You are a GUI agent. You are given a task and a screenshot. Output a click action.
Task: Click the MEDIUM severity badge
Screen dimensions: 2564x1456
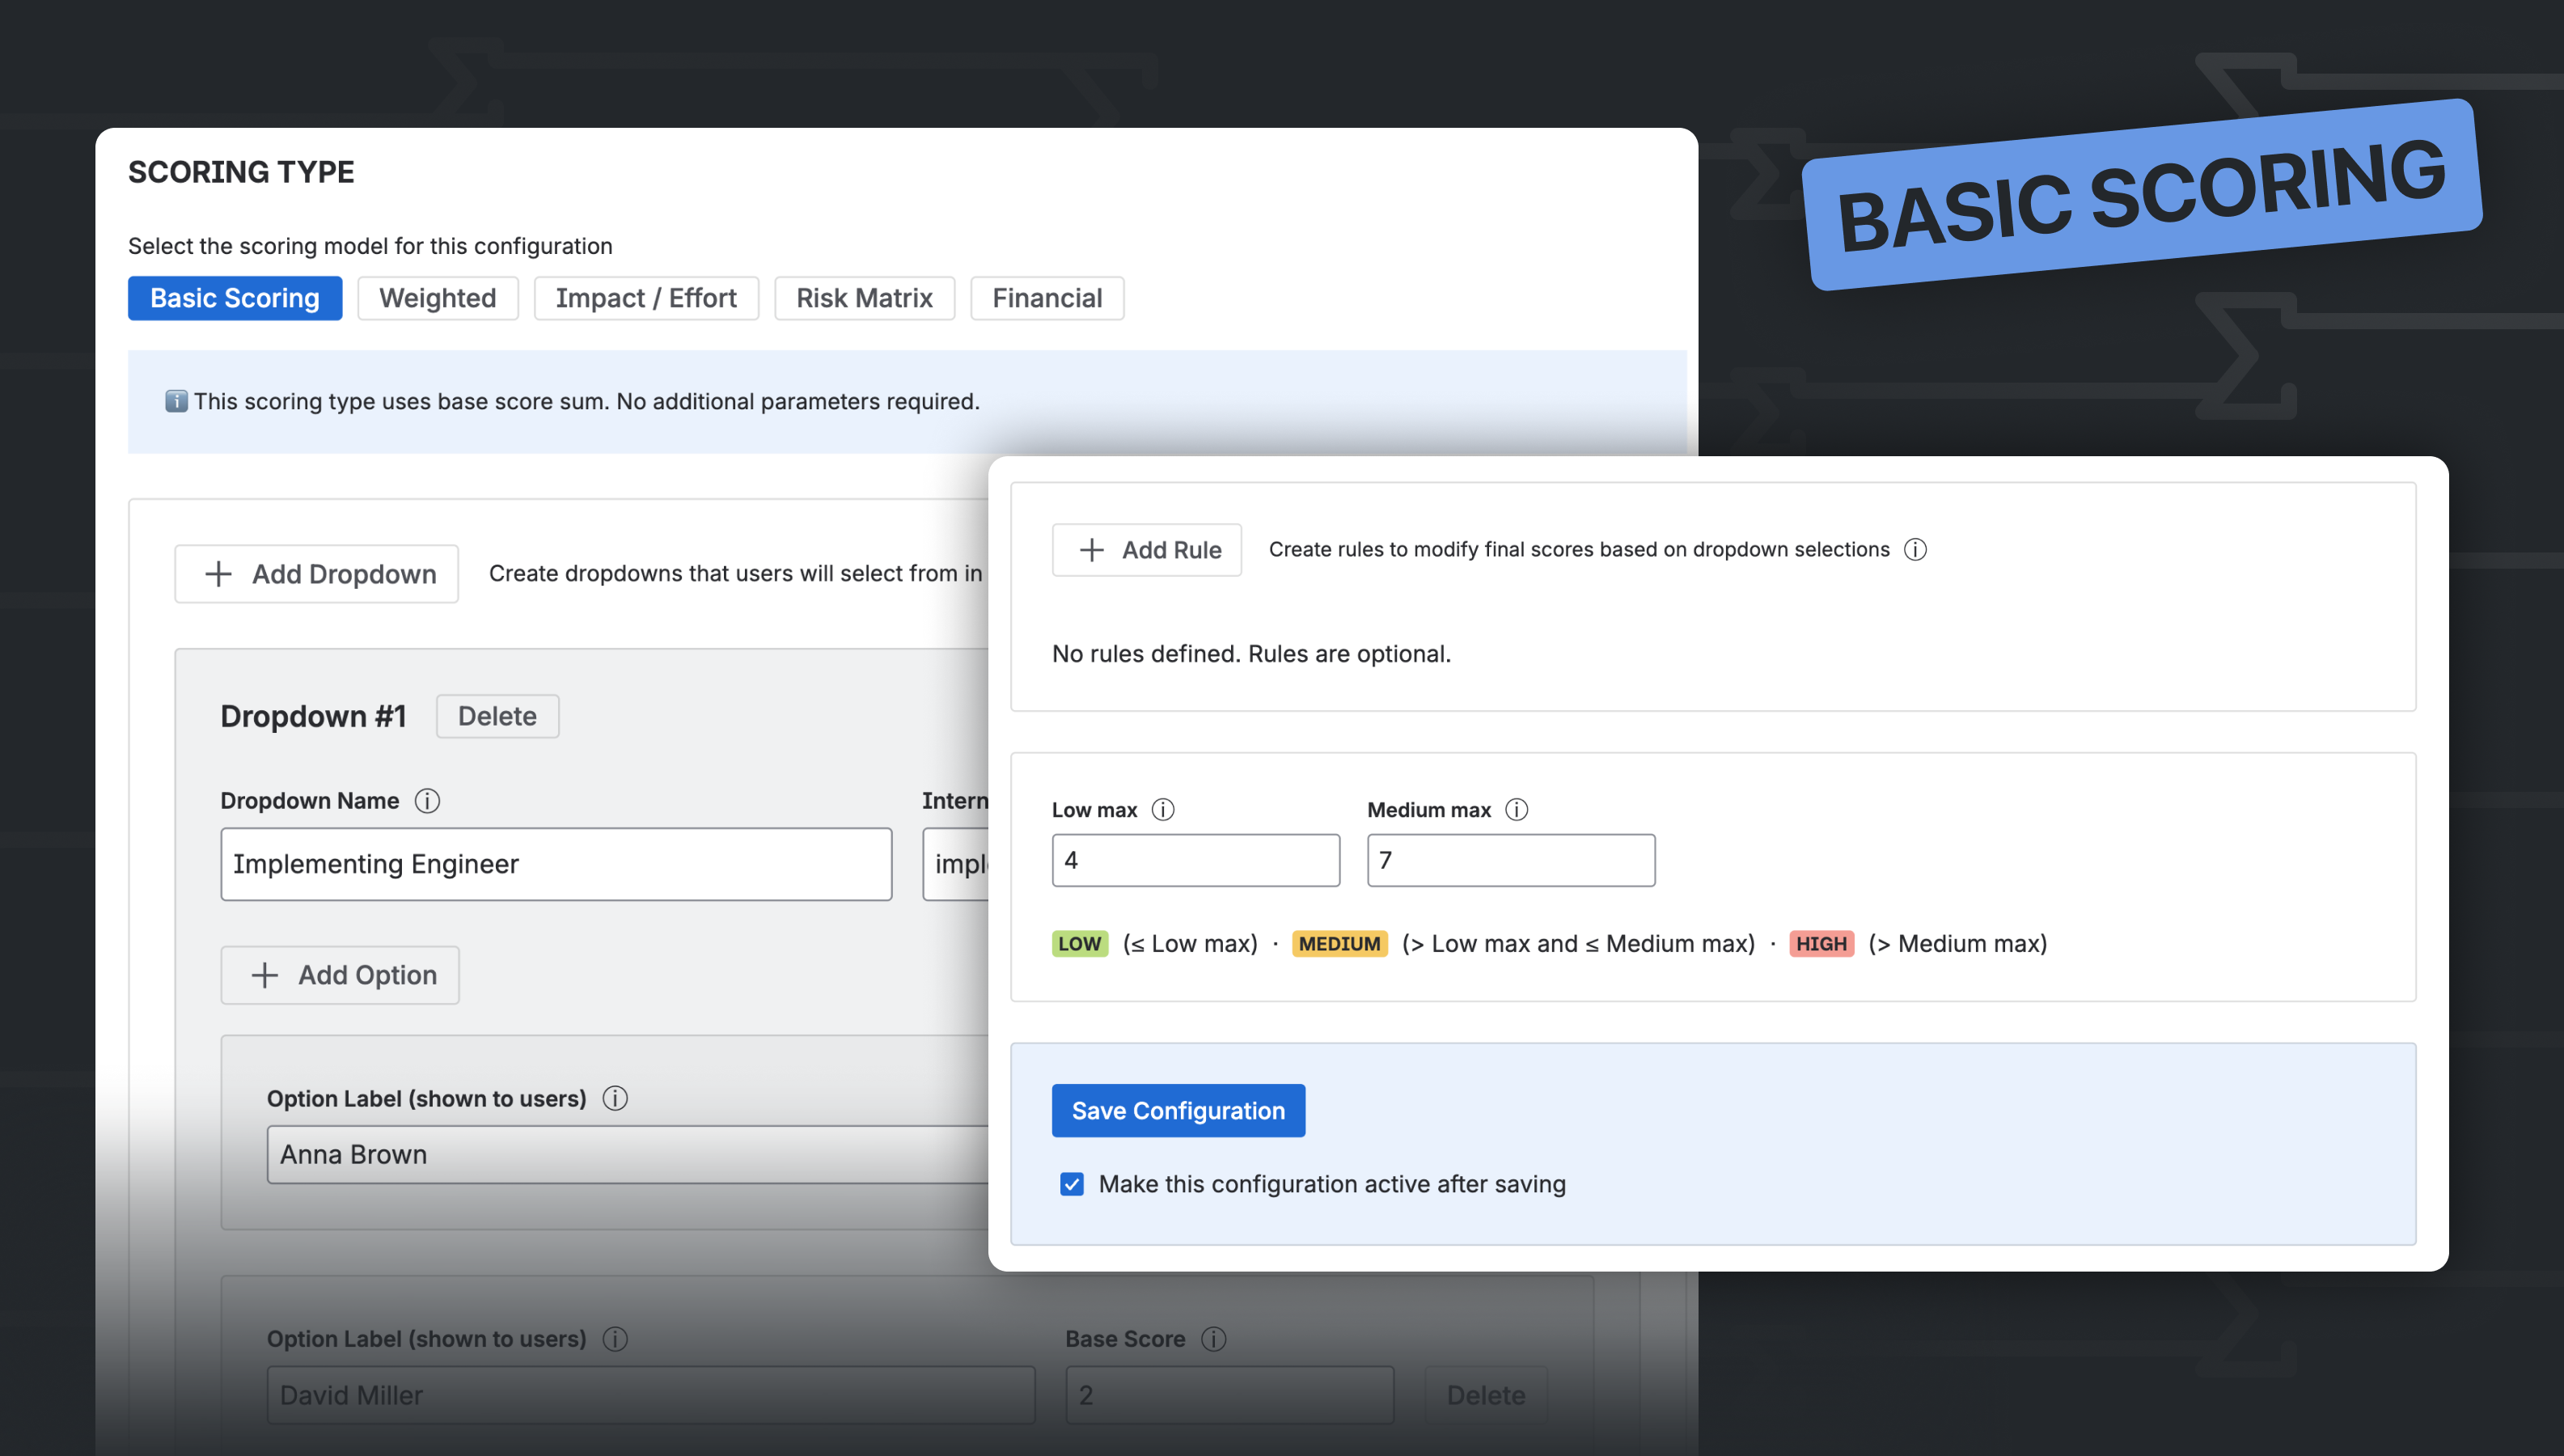click(1339, 943)
